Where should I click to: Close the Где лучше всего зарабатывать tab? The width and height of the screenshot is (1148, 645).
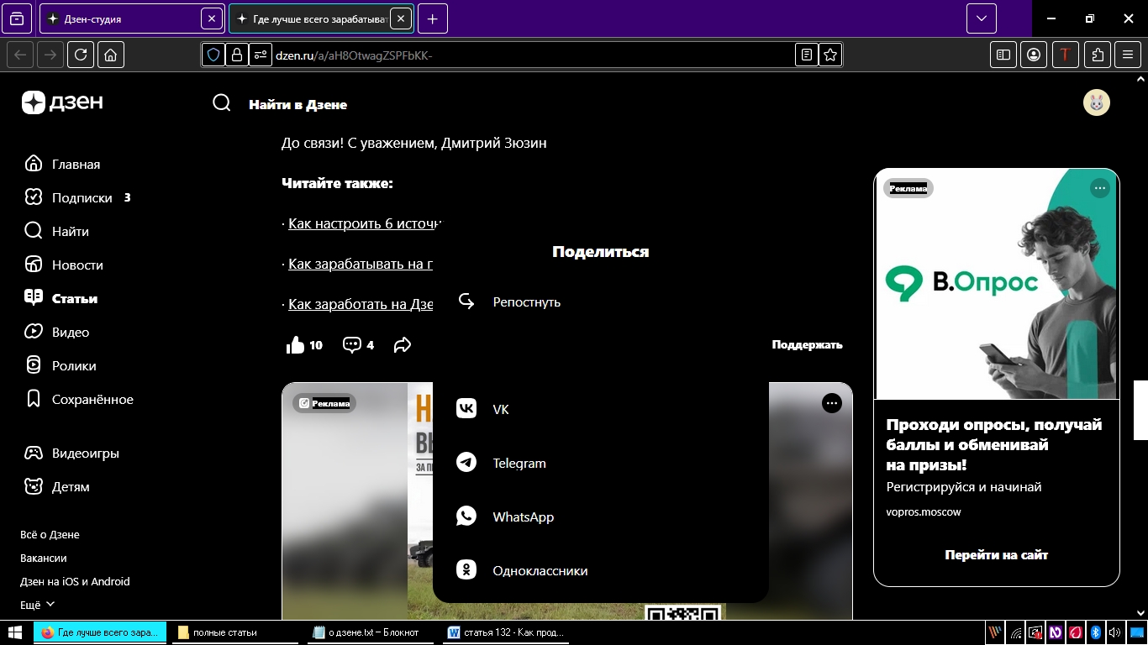tap(401, 18)
